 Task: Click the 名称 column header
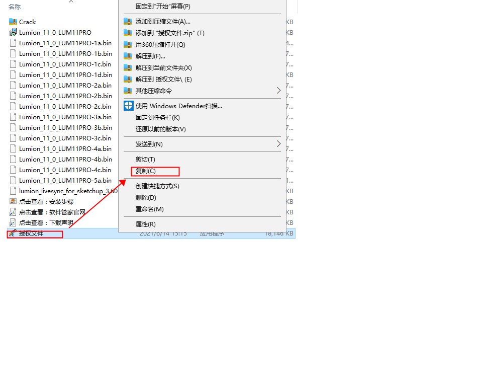click(x=15, y=7)
